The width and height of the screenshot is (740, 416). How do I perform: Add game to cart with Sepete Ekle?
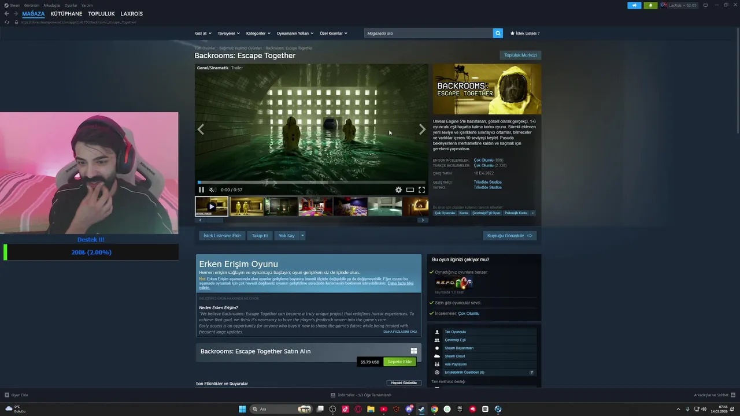point(399,362)
